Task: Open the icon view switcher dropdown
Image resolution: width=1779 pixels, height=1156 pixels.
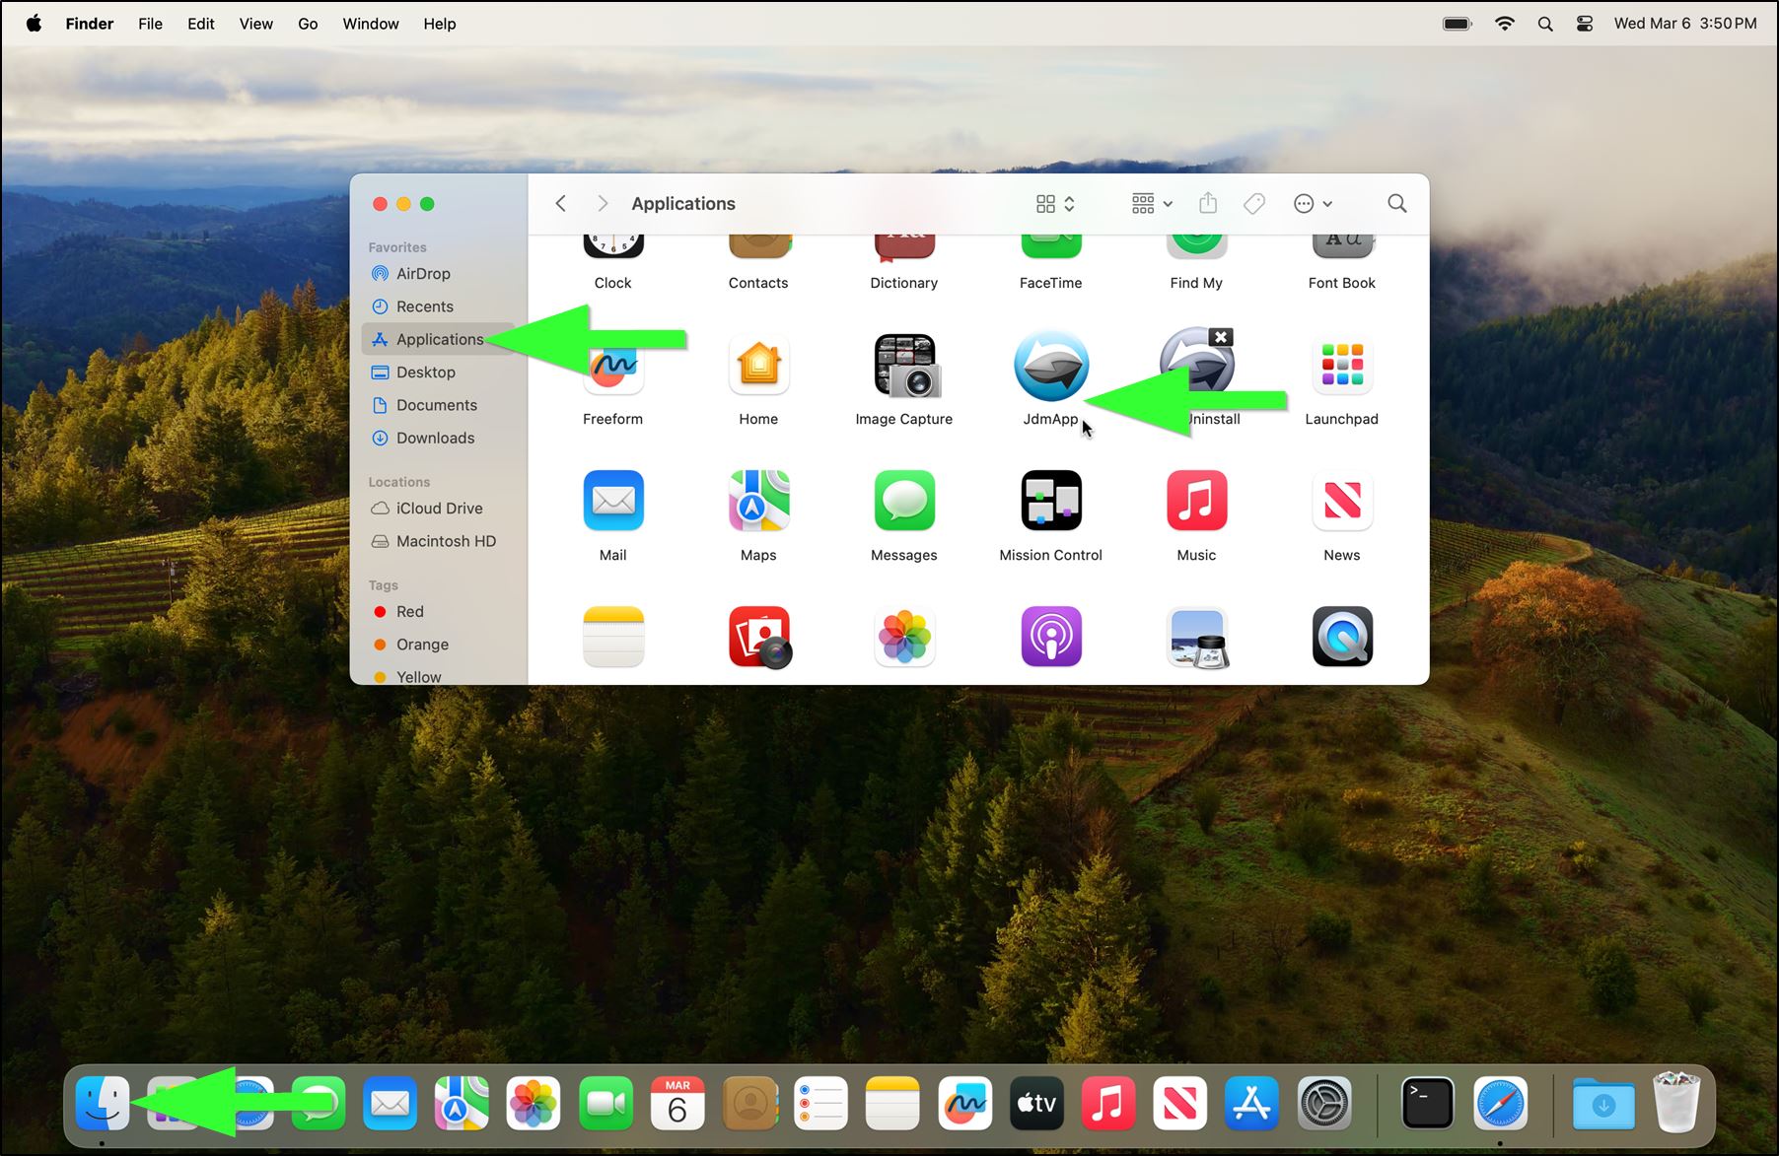Action: click(x=1055, y=204)
